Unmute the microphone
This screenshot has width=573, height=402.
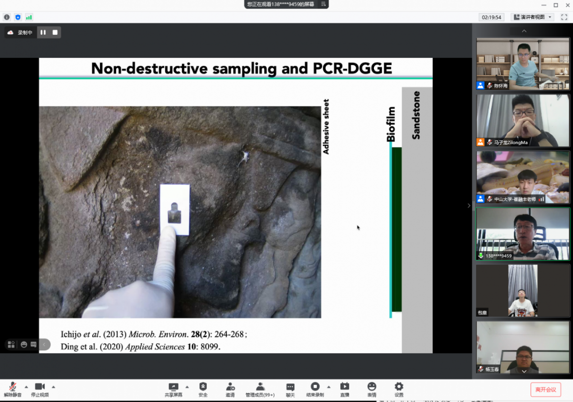tap(13, 387)
